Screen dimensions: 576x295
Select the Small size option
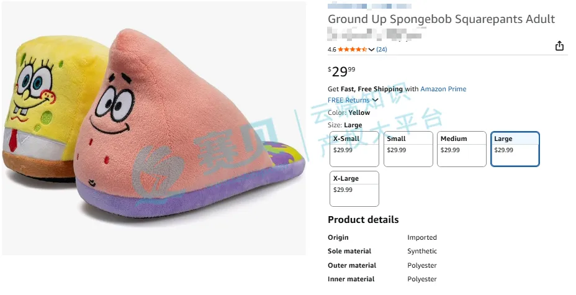pos(408,149)
